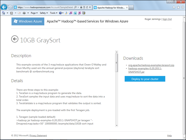Click the Stop loading X icon
Image resolution: width=186 pixels, height=140 pixels.
click(90, 7)
